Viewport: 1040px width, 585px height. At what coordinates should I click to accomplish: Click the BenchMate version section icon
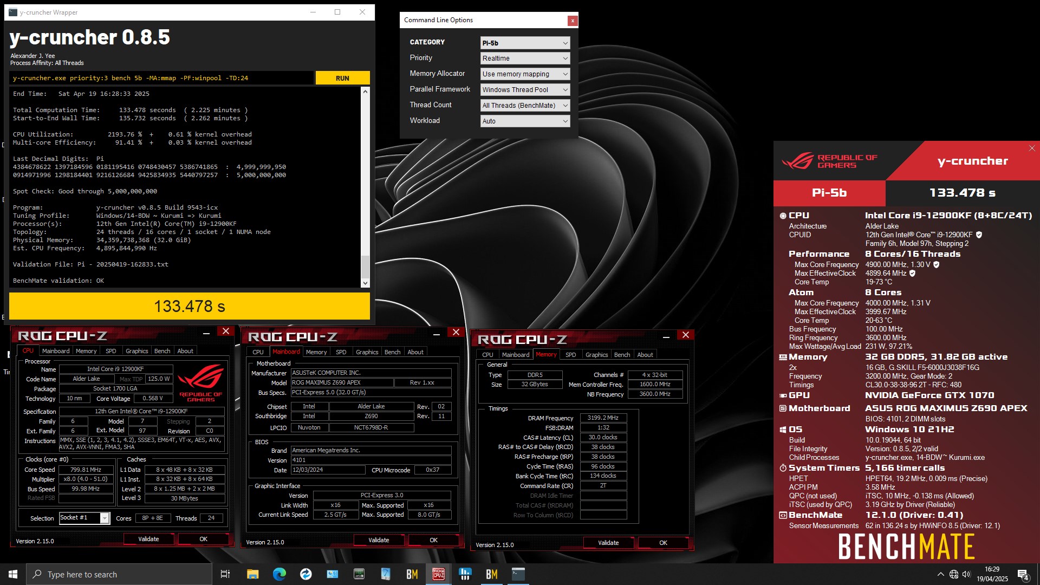point(783,515)
